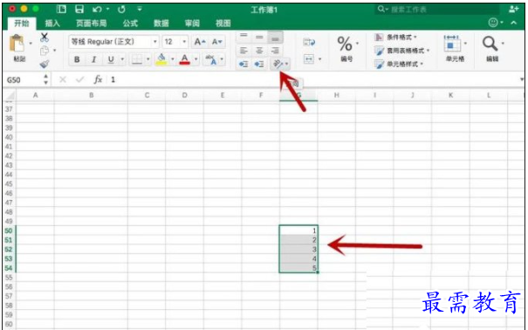The height and width of the screenshot is (330, 528).
Task: Click the phonetic guide abc icon
Action: coord(211,59)
